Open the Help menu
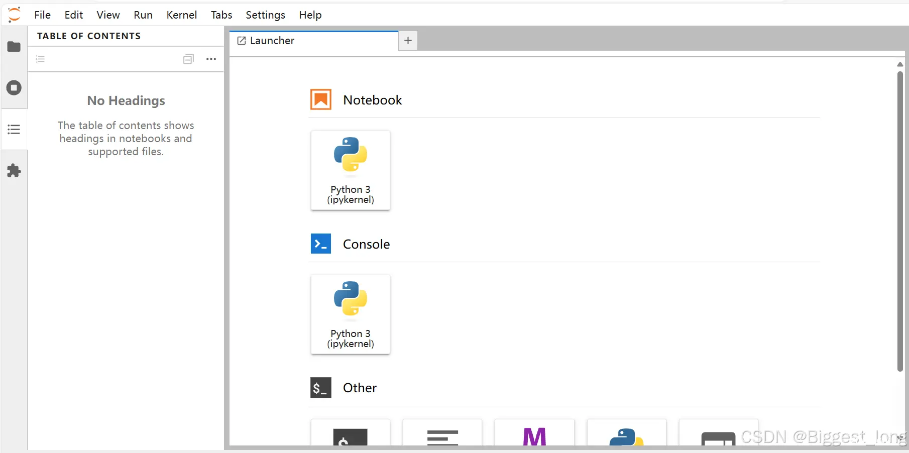Screen dimensions: 909x453 [310, 15]
